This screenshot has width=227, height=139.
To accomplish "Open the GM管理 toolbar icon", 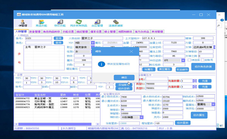I will (23, 23).
